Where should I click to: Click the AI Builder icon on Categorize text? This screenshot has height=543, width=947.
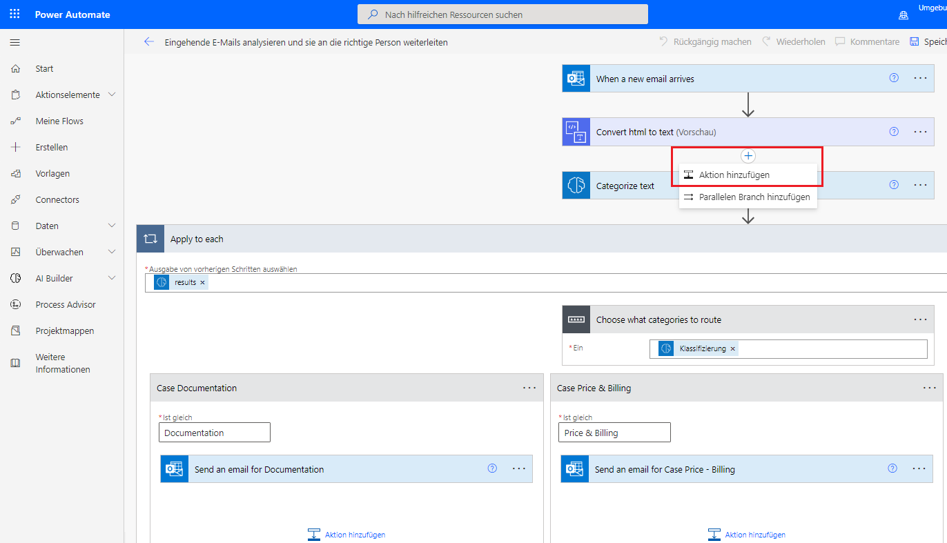pyautogui.click(x=576, y=186)
